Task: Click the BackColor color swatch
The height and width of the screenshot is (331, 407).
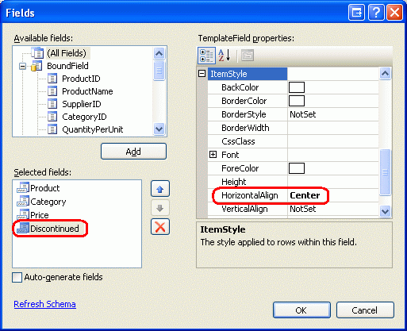Action: click(x=297, y=87)
